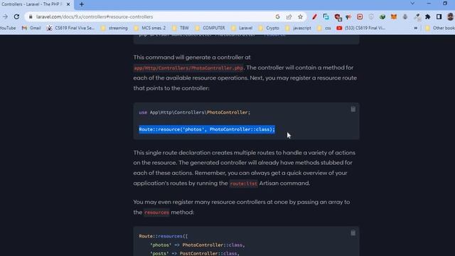Image resolution: width=455 pixels, height=256 pixels.
Task: Click the 'You may even register' paragraph
Action: [x=242, y=207]
